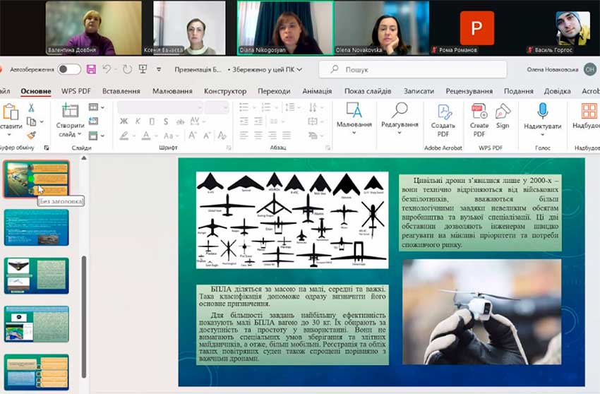Click the purple Save floppy disk icon

[91, 69]
